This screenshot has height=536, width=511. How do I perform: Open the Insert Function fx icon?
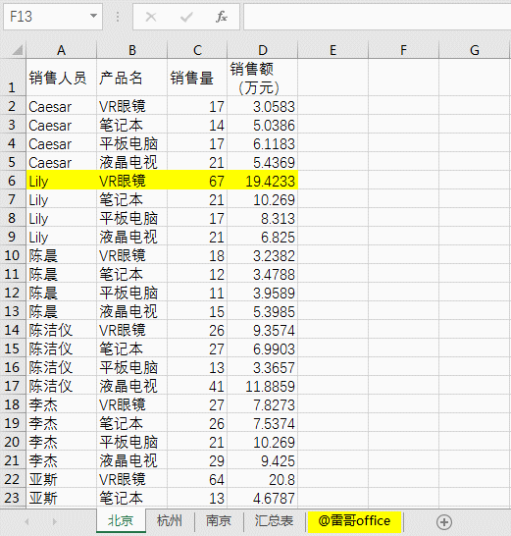(222, 17)
